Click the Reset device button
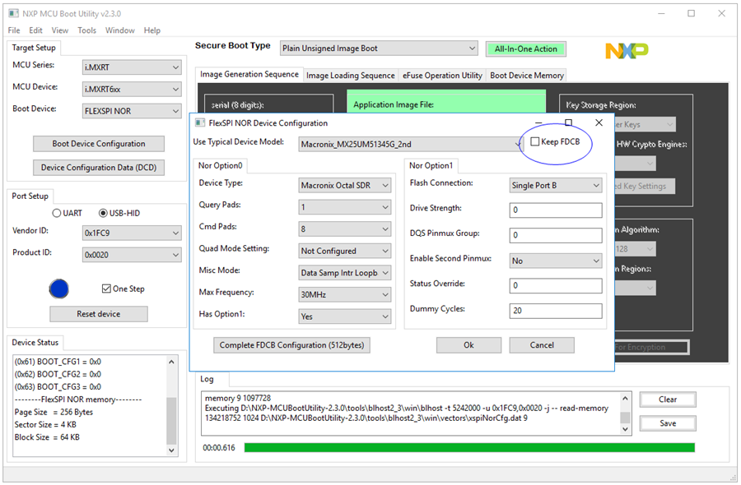 99,314
